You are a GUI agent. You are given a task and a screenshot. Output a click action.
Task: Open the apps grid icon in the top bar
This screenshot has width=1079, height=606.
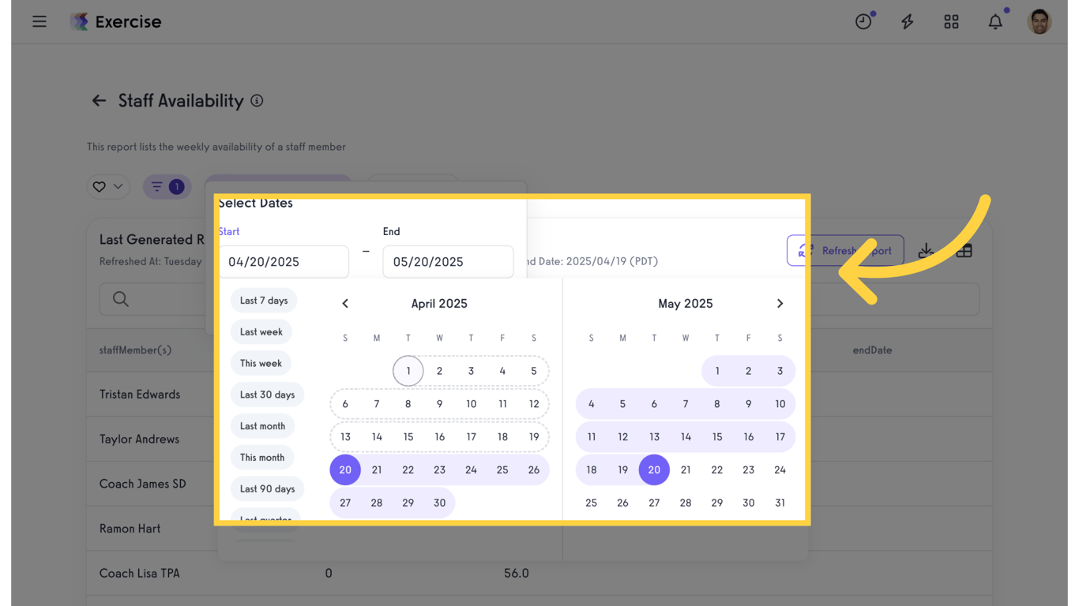pos(951,21)
